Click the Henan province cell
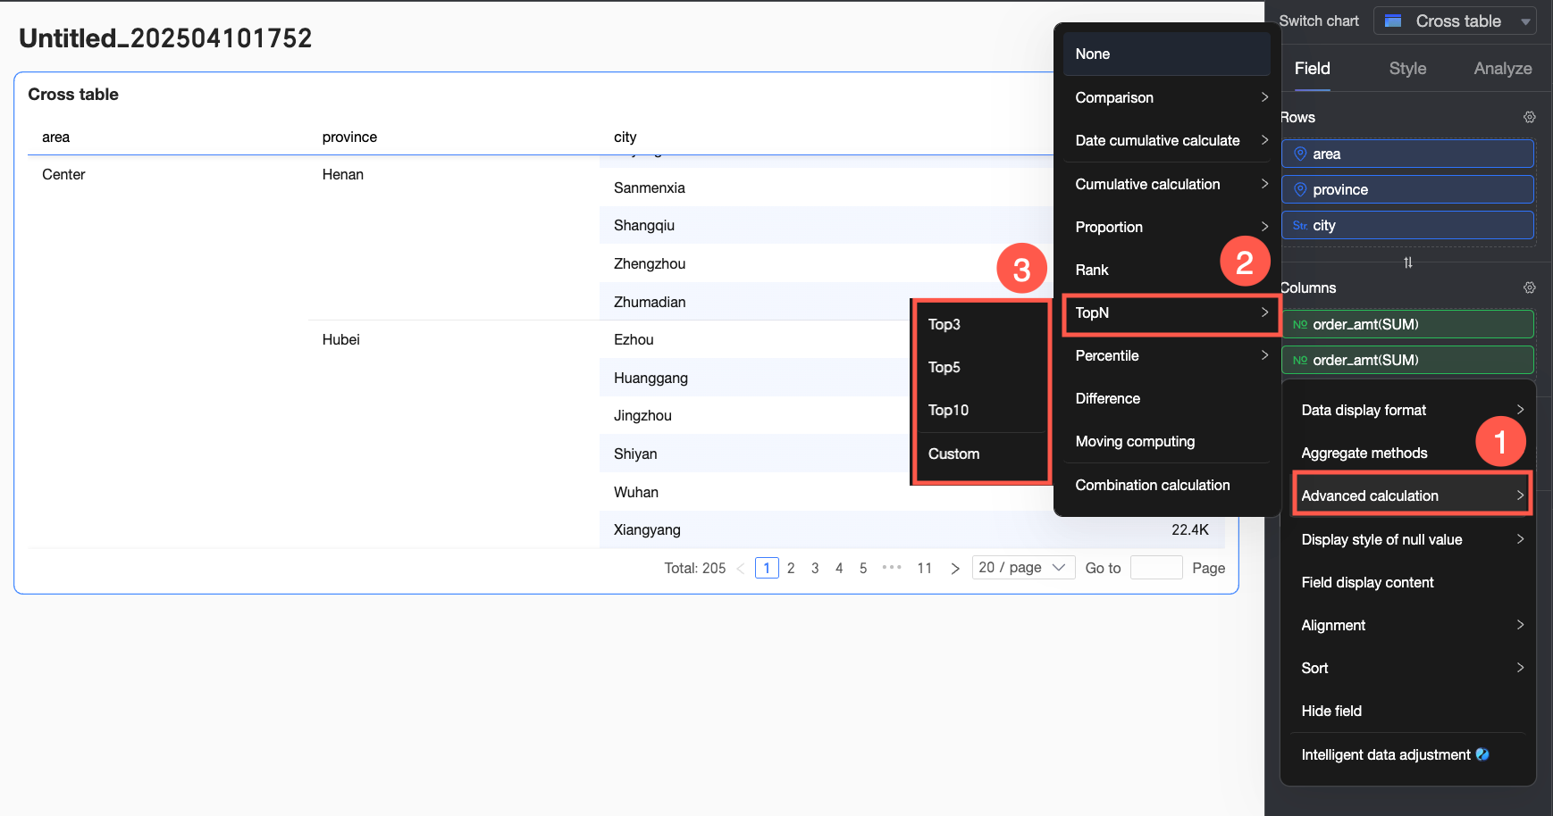Screen dimensions: 1553x816 point(343,174)
